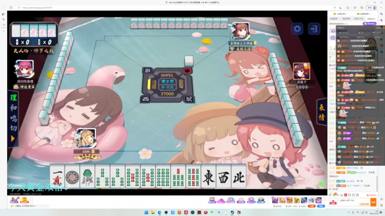Open the 表情 emote panel
Image resolution: width=385 pixels, height=216 pixels.
click(321, 113)
